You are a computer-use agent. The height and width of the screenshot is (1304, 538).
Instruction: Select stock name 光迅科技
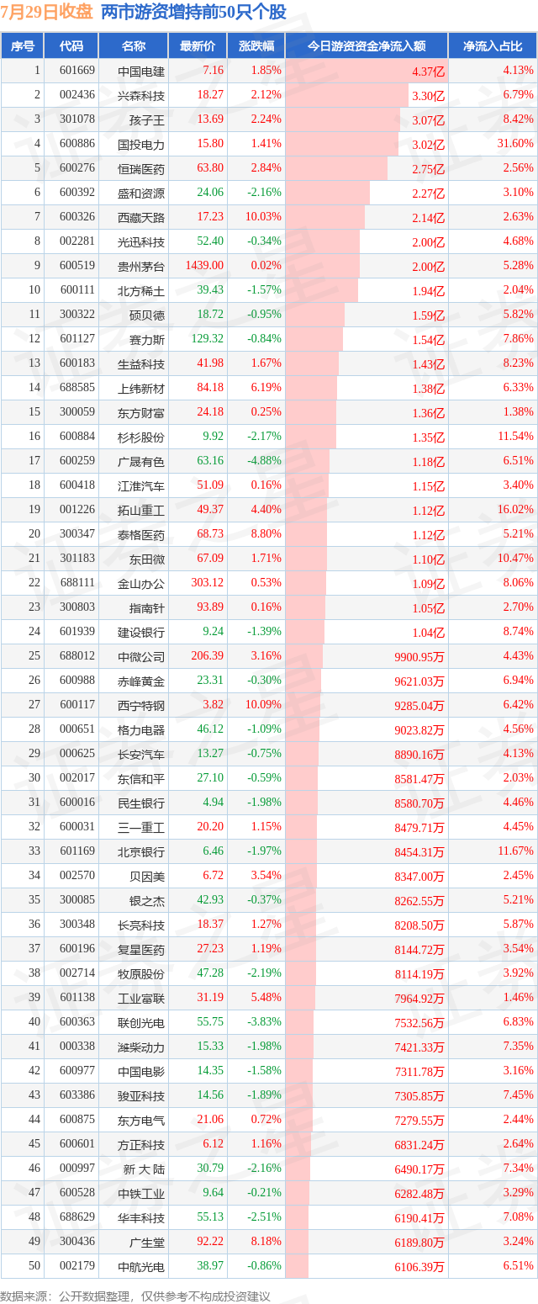coord(141,242)
